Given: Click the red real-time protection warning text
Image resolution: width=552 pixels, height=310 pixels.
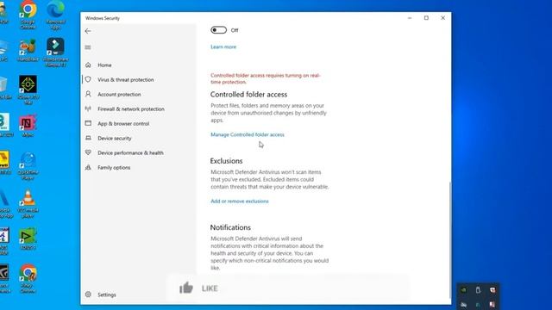Looking at the screenshot, I should click(x=266, y=78).
